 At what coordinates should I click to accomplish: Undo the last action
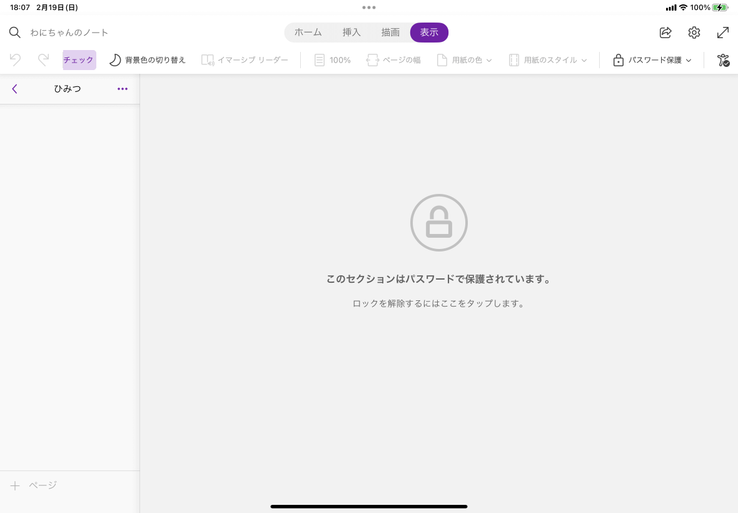[x=15, y=60]
